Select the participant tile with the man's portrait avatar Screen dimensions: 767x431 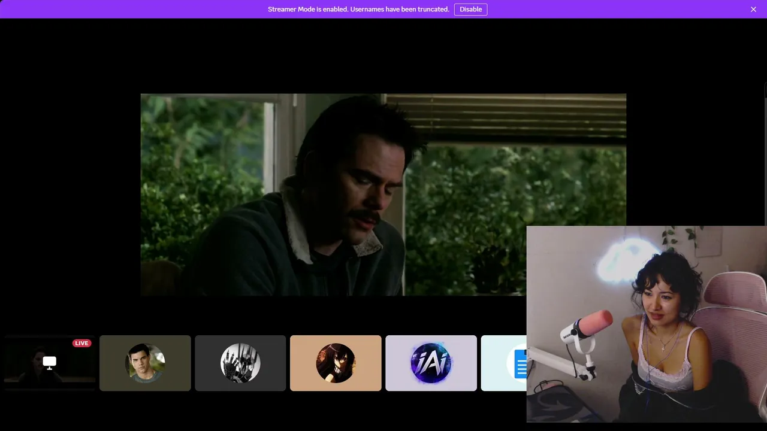145,363
